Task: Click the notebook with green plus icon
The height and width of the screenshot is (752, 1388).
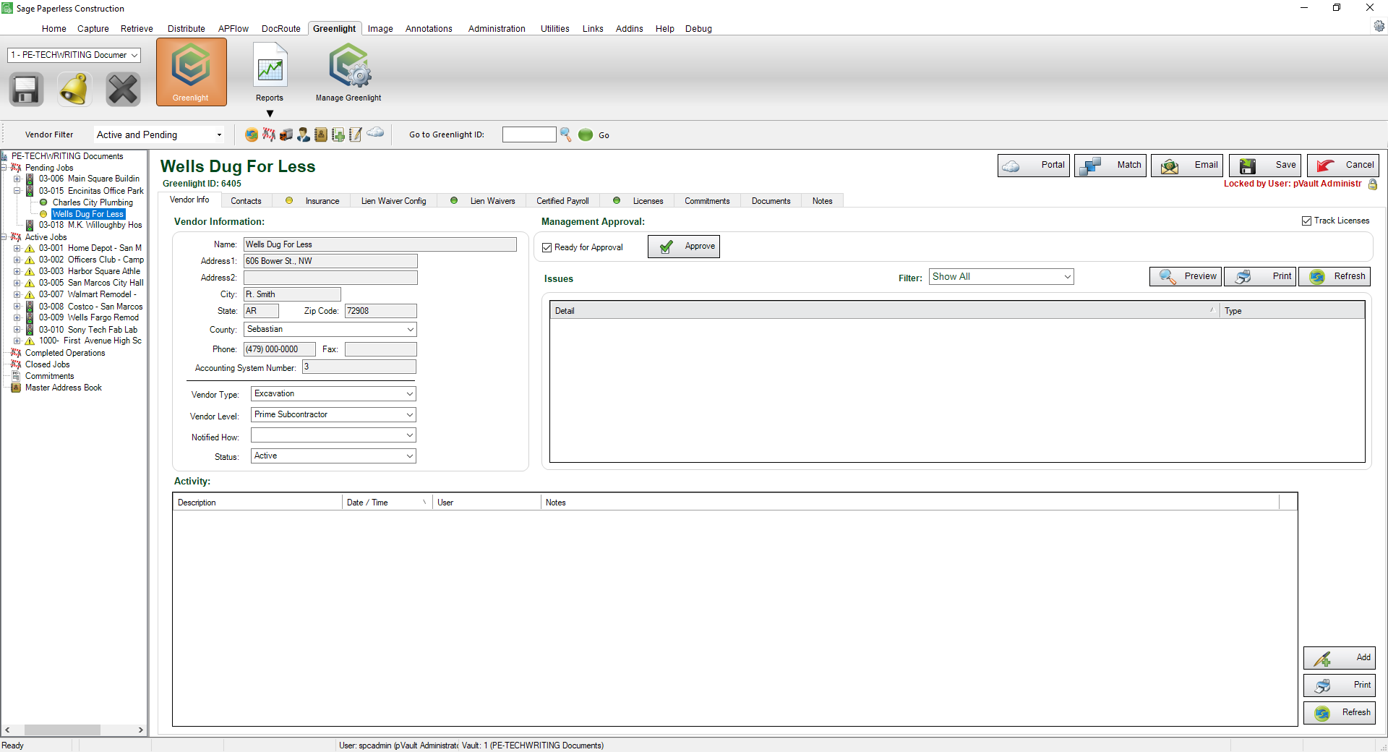Action: (x=338, y=134)
